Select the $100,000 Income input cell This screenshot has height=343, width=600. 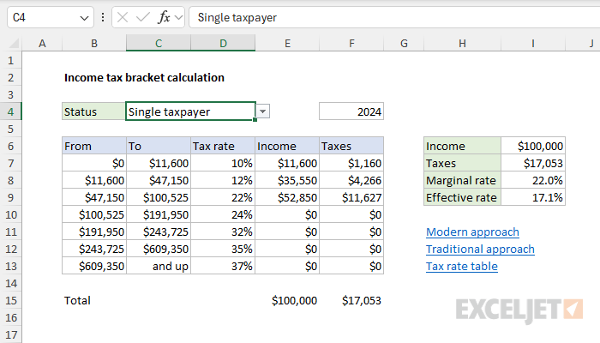point(533,146)
